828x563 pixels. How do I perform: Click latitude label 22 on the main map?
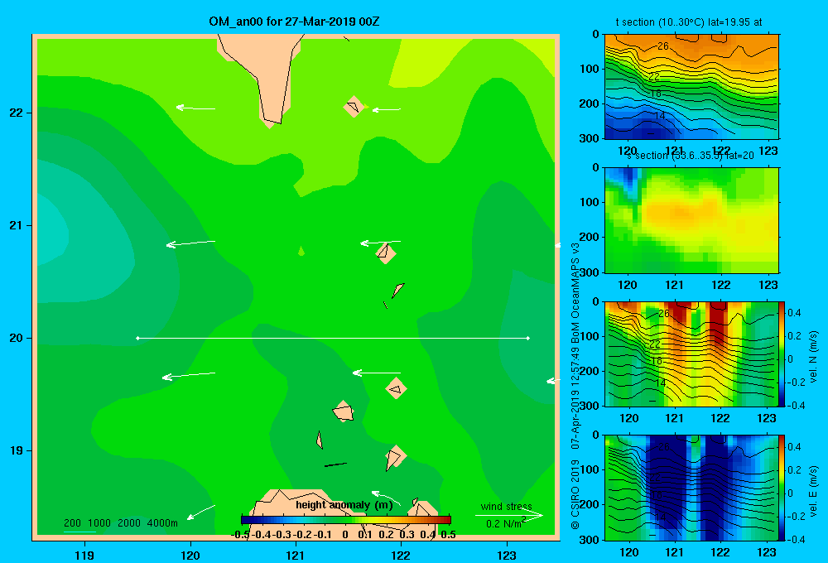16,113
